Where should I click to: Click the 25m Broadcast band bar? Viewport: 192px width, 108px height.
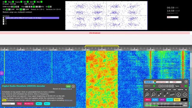pyautogui.click(x=95, y=33)
